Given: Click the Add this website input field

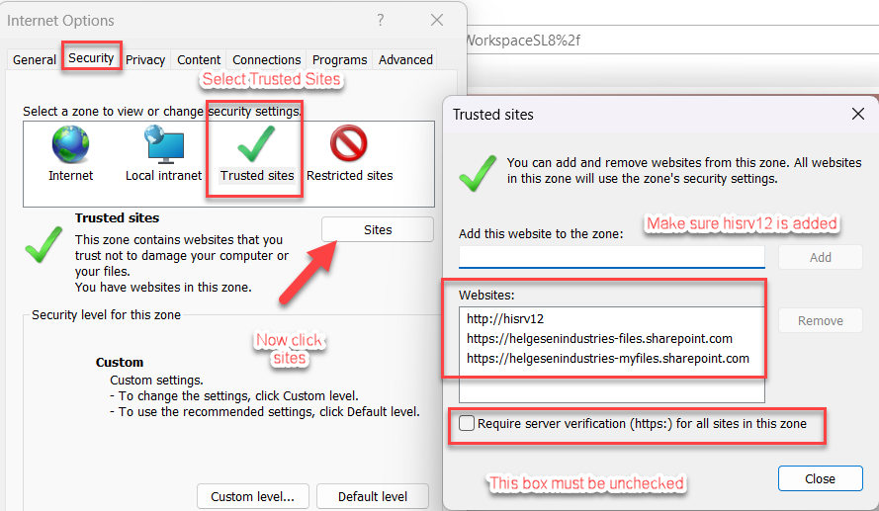Looking at the screenshot, I should [611, 257].
